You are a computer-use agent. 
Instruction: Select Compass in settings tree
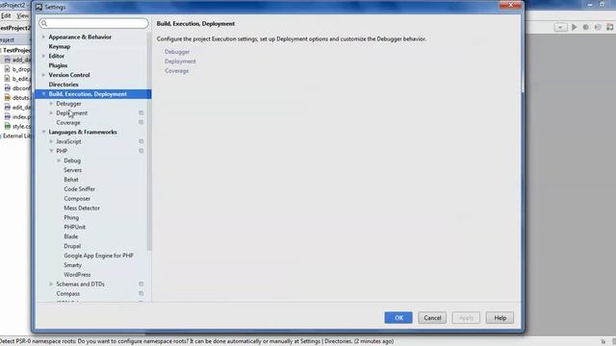pos(68,293)
